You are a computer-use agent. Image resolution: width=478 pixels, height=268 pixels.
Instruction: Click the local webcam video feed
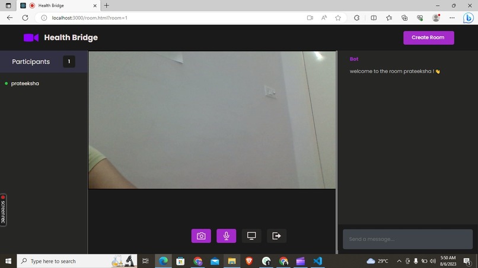point(212,120)
